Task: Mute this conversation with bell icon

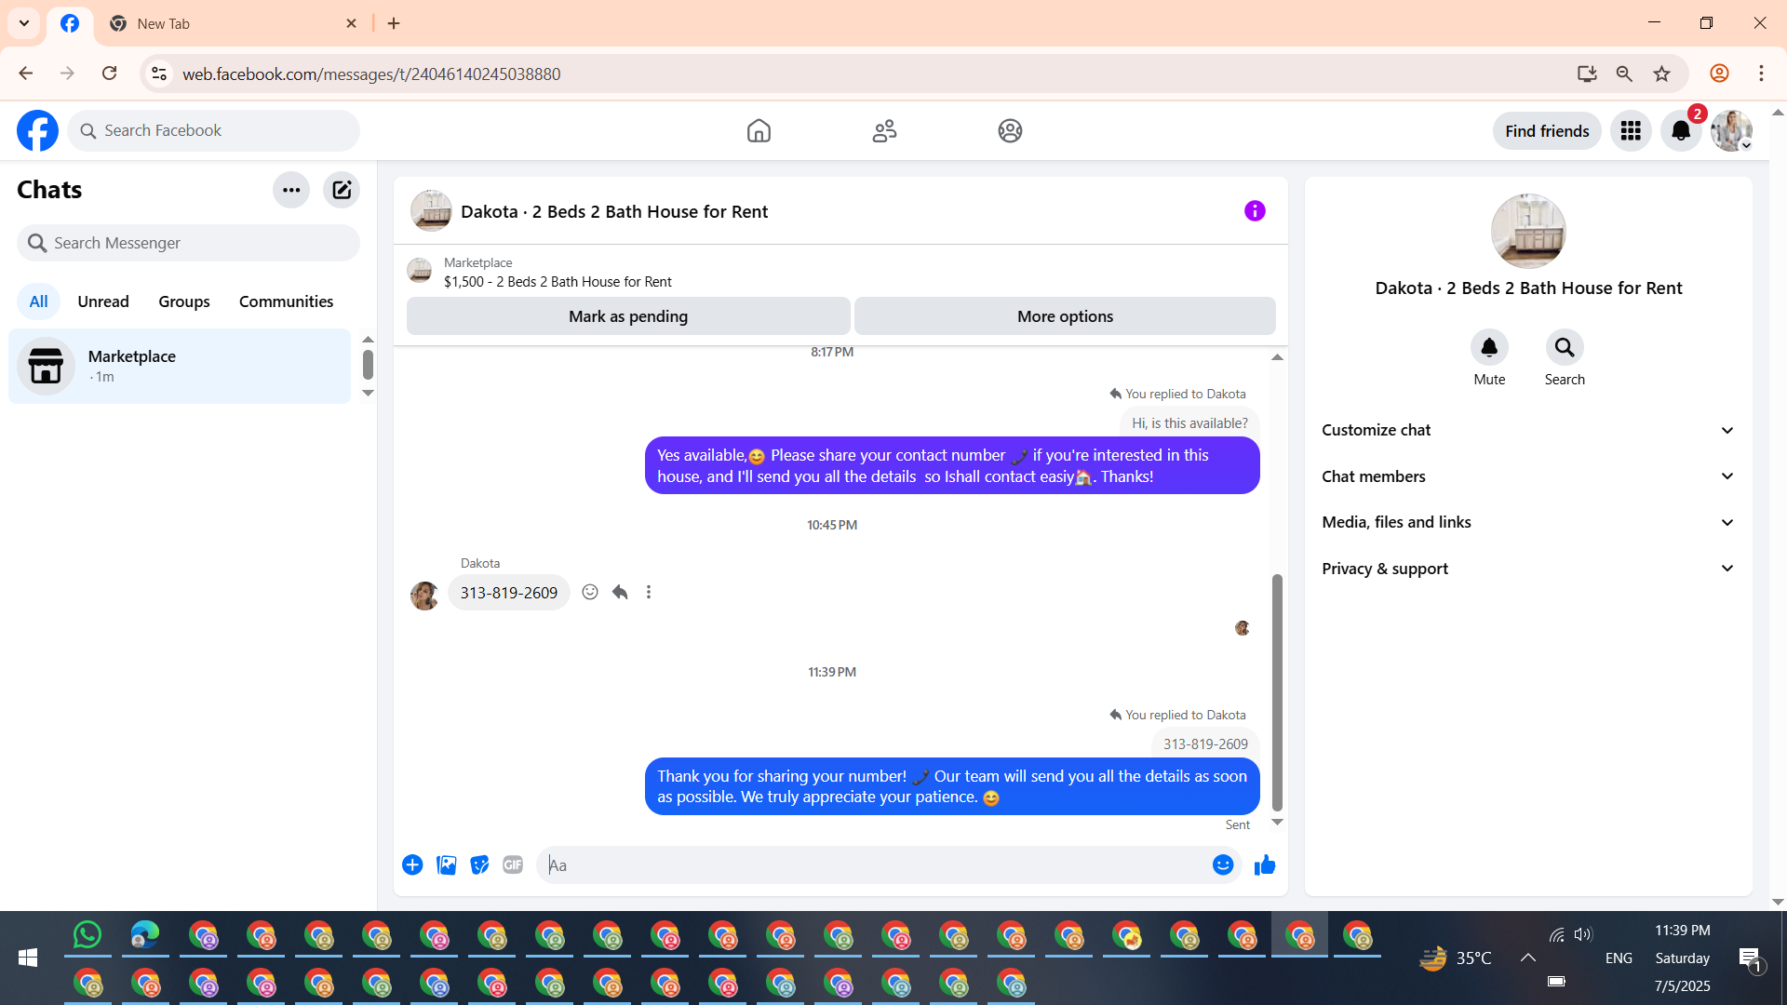Action: click(x=1489, y=348)
